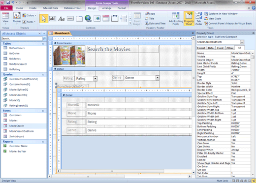Collapse the Queries group in navigation
The image size is (256, 183).
(x=43, y=75)
